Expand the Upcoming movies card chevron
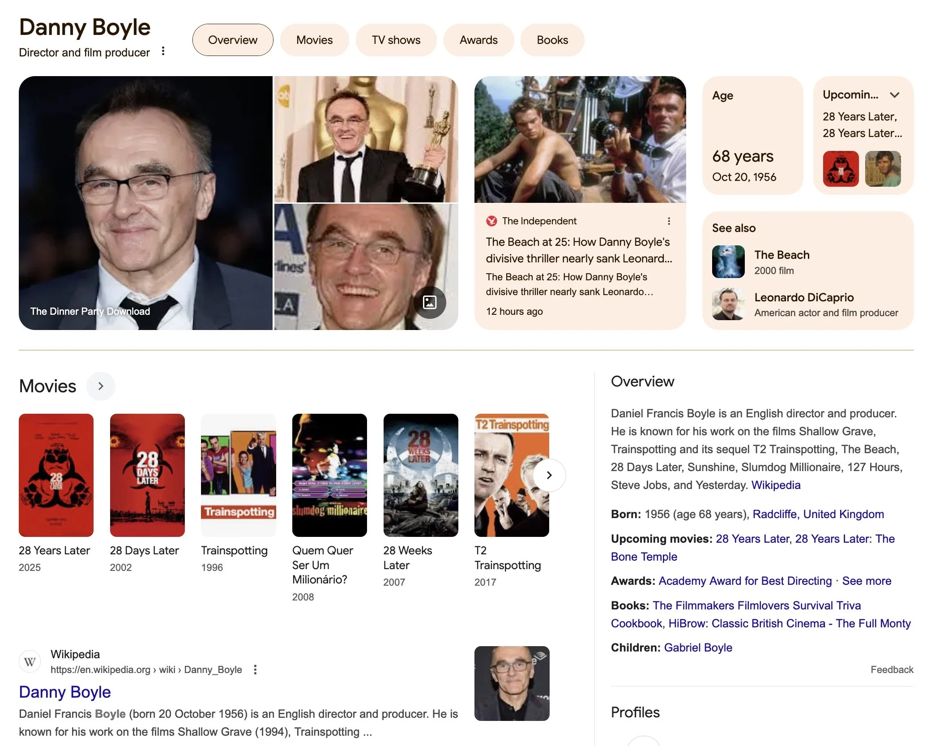 [894, 95]
